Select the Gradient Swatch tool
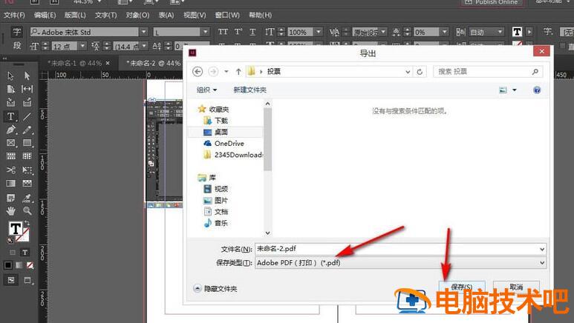This screenshot has width=574, height=323. pyautogui.click(x=10, y=183)
